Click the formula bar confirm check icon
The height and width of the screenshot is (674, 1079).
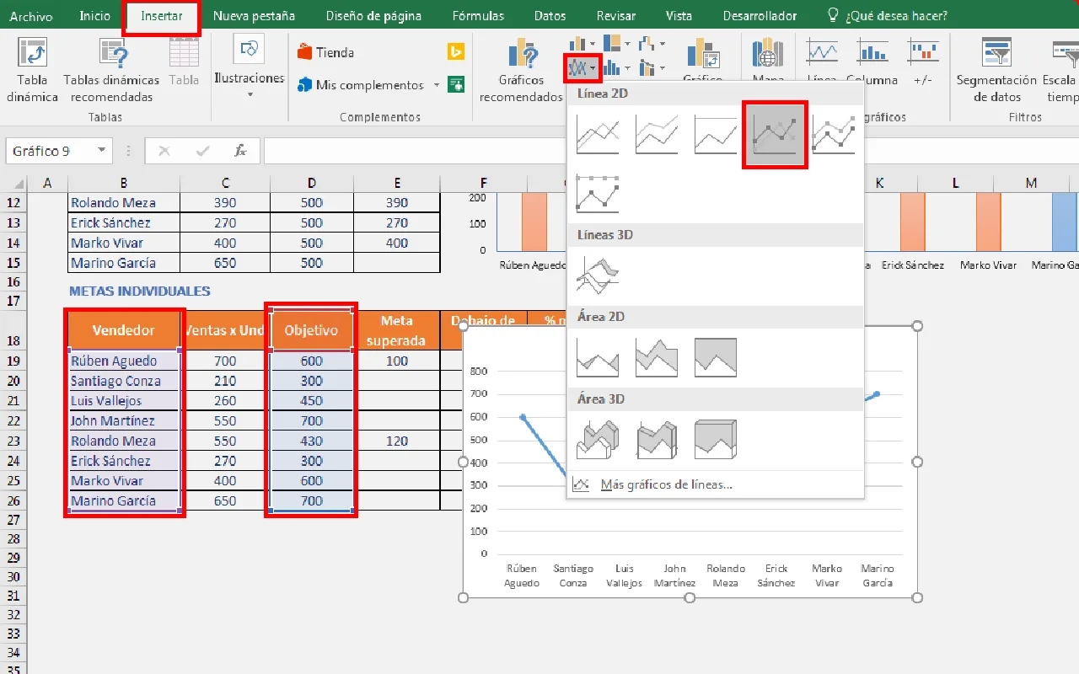click(x=202, y=151)
